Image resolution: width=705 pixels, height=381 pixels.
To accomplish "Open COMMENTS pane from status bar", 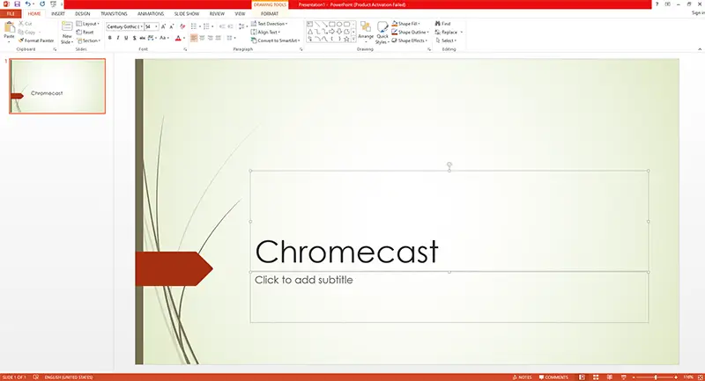I will (553, 377).
